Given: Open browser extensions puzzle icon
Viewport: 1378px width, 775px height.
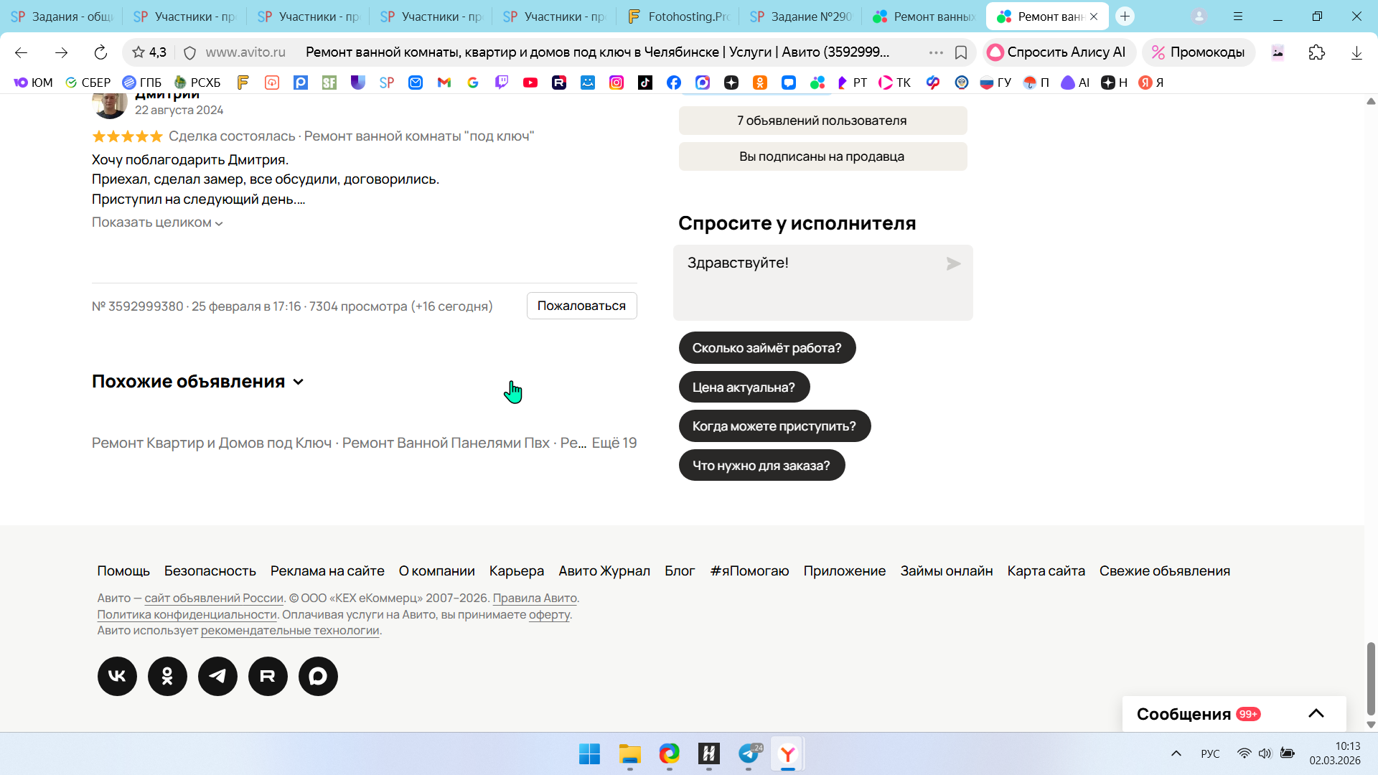Looking at the screenshot, I should point(1316,52).
